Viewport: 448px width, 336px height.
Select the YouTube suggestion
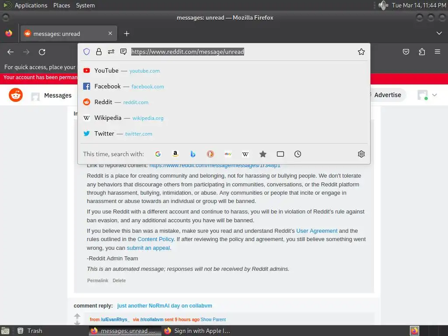click(224, 70)
